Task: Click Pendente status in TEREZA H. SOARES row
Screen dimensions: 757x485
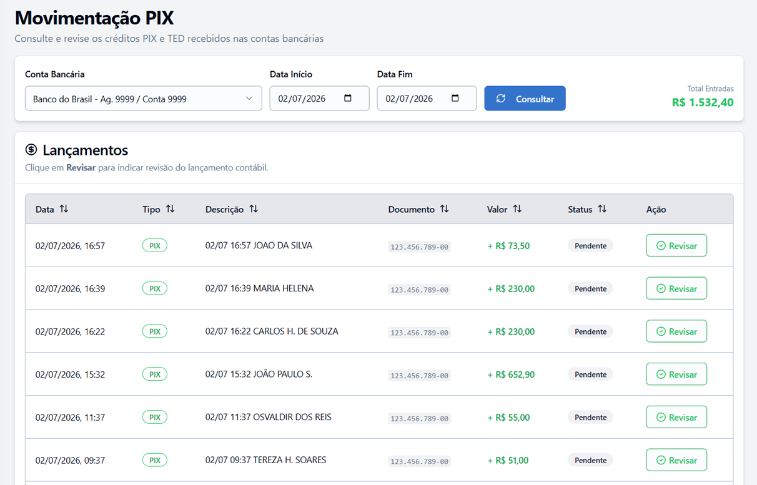Action: pos(590,460)
